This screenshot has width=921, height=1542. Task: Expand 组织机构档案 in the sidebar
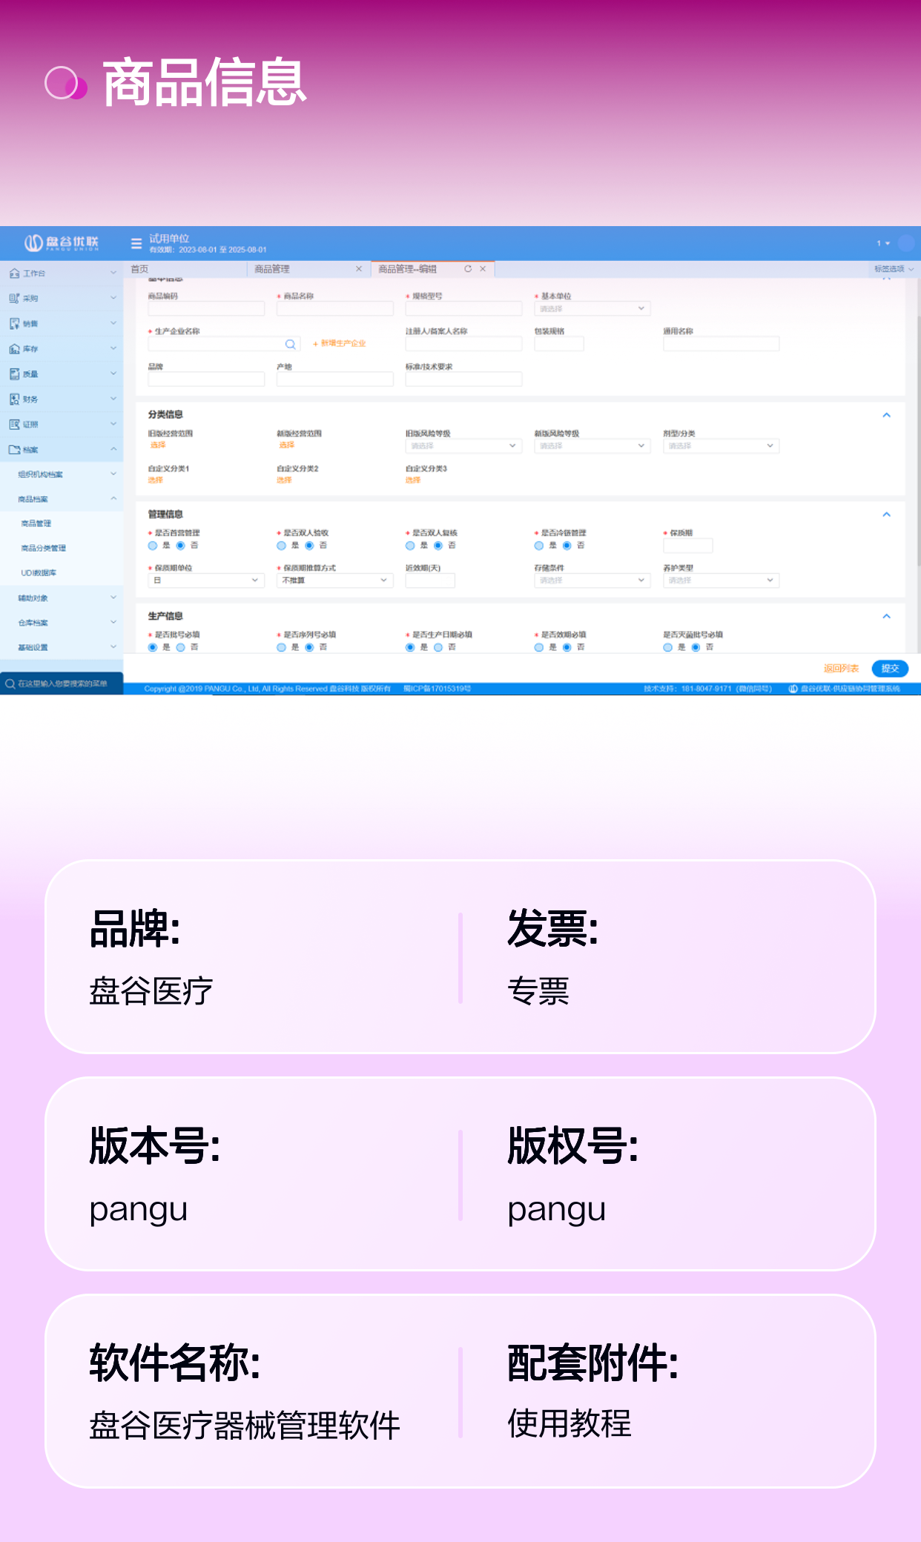[62, 474]
